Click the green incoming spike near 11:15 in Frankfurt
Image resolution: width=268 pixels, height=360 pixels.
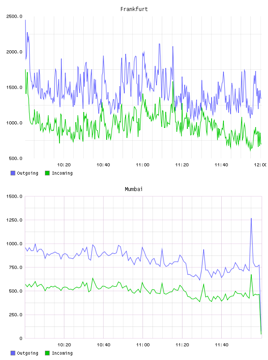point(173,82)
